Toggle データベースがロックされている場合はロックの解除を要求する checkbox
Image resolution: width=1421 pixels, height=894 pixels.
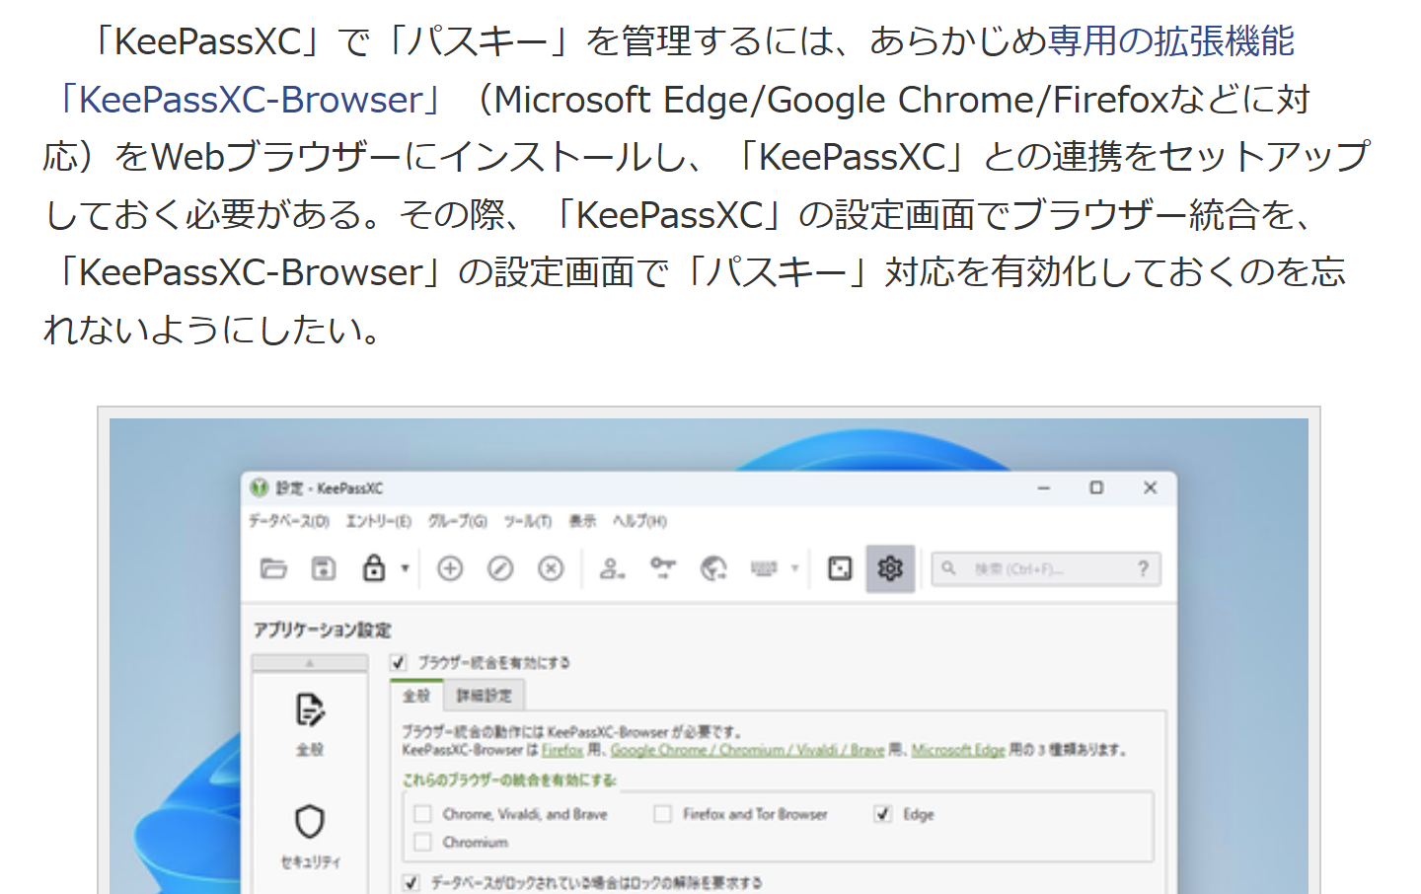(411, 882)
